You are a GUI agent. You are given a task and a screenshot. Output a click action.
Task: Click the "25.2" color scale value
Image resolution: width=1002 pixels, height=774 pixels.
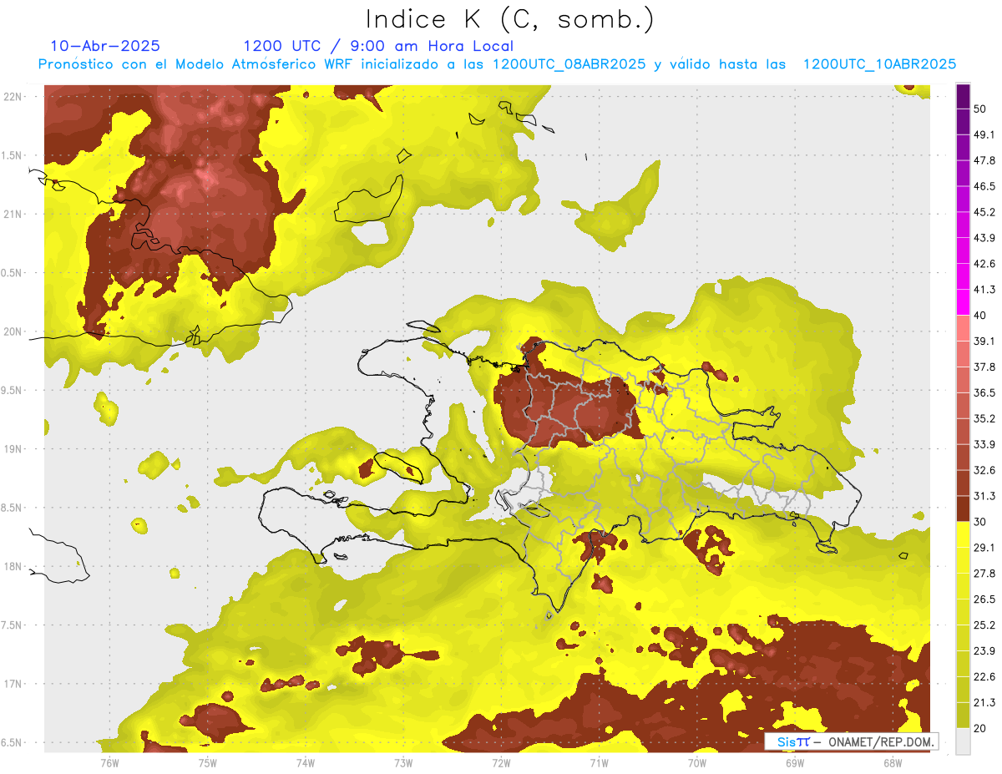pos(984,626)
